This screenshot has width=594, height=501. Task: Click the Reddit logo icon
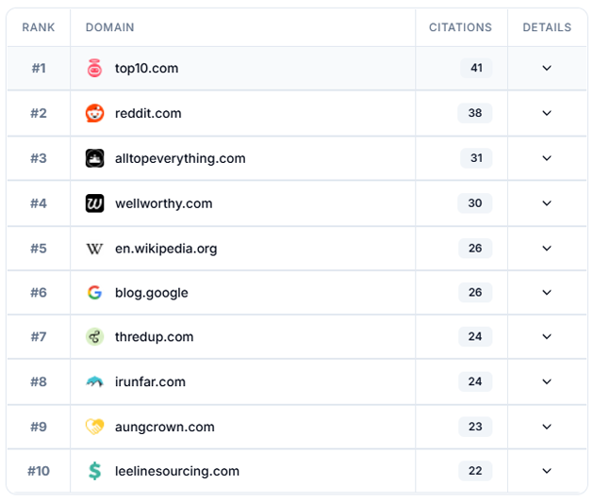click(x=94, y=113)
